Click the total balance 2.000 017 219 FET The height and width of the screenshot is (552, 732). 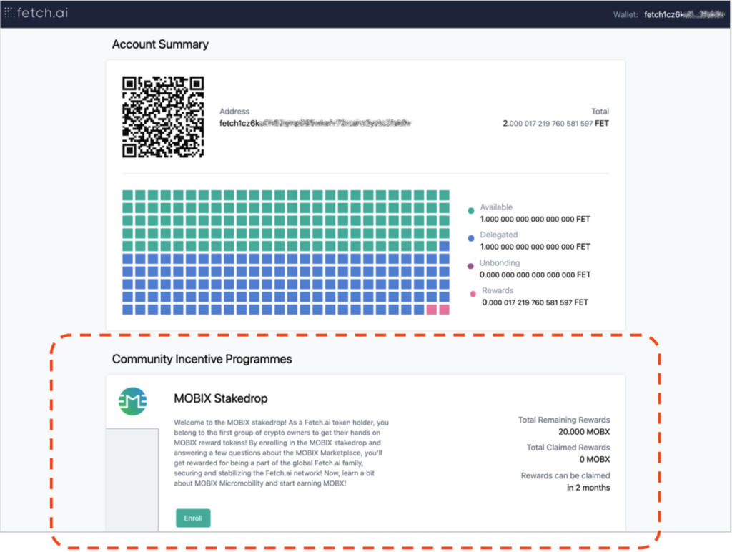[x=555, y=123]
